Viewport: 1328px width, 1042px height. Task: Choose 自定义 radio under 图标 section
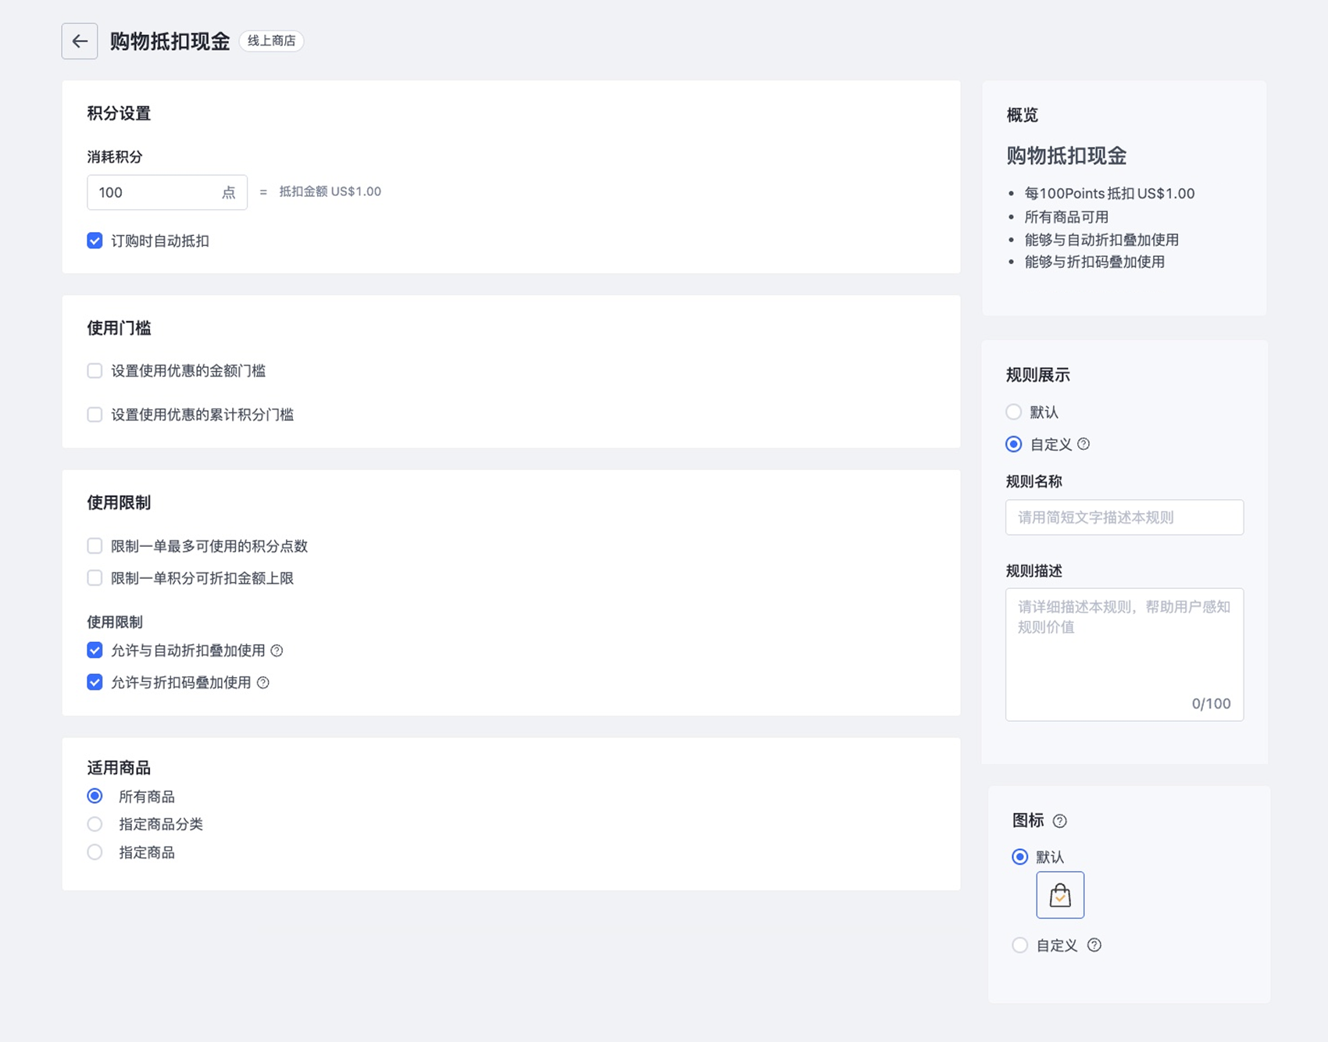[x=1019, y=945]
